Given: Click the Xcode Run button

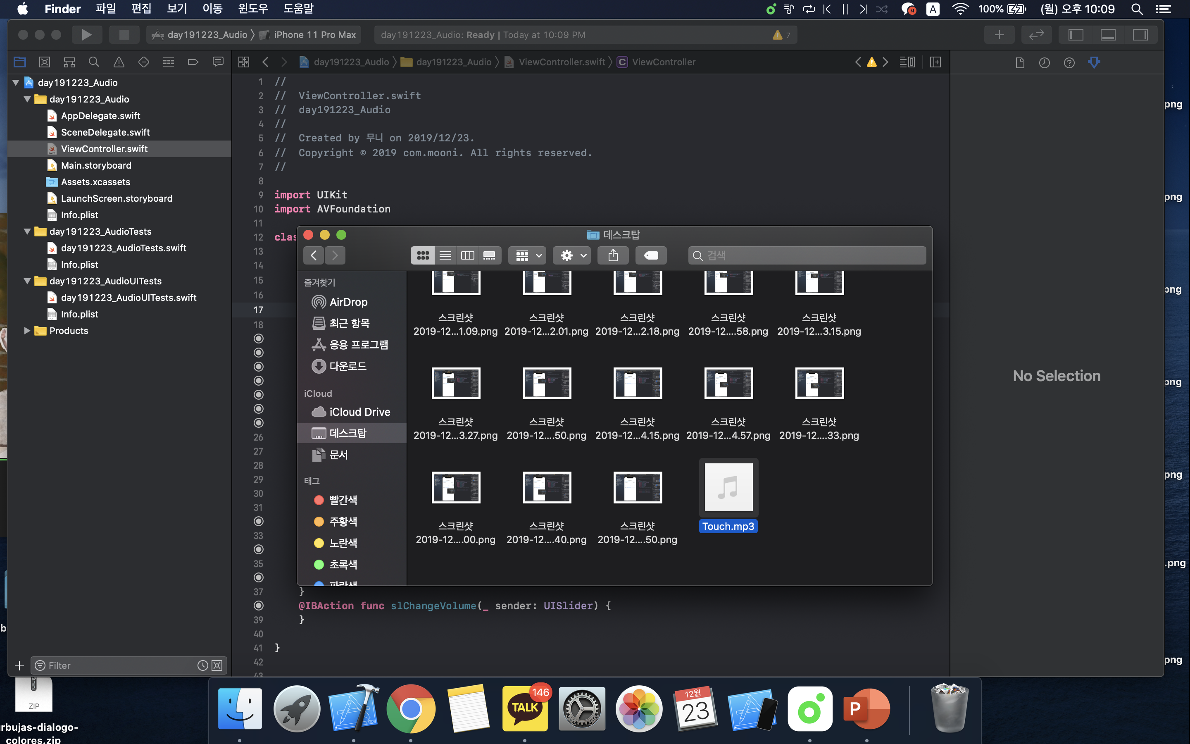Looking at the screenshot, I should [x=86, y=35].
